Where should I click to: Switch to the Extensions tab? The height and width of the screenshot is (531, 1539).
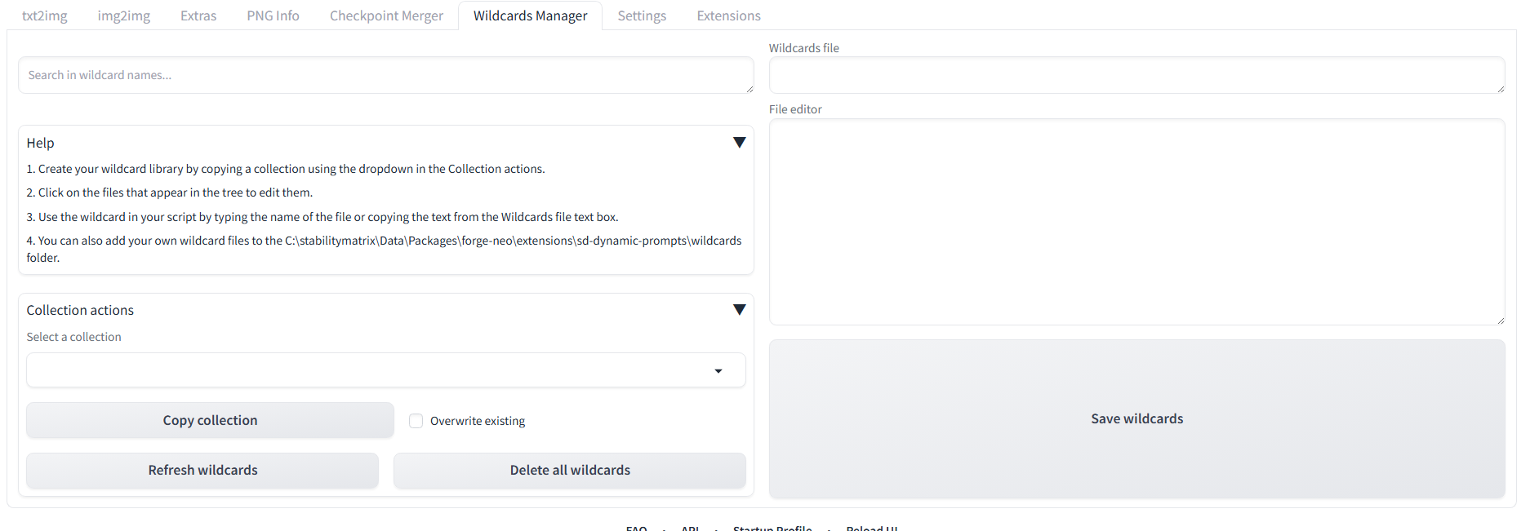[728, 15]
